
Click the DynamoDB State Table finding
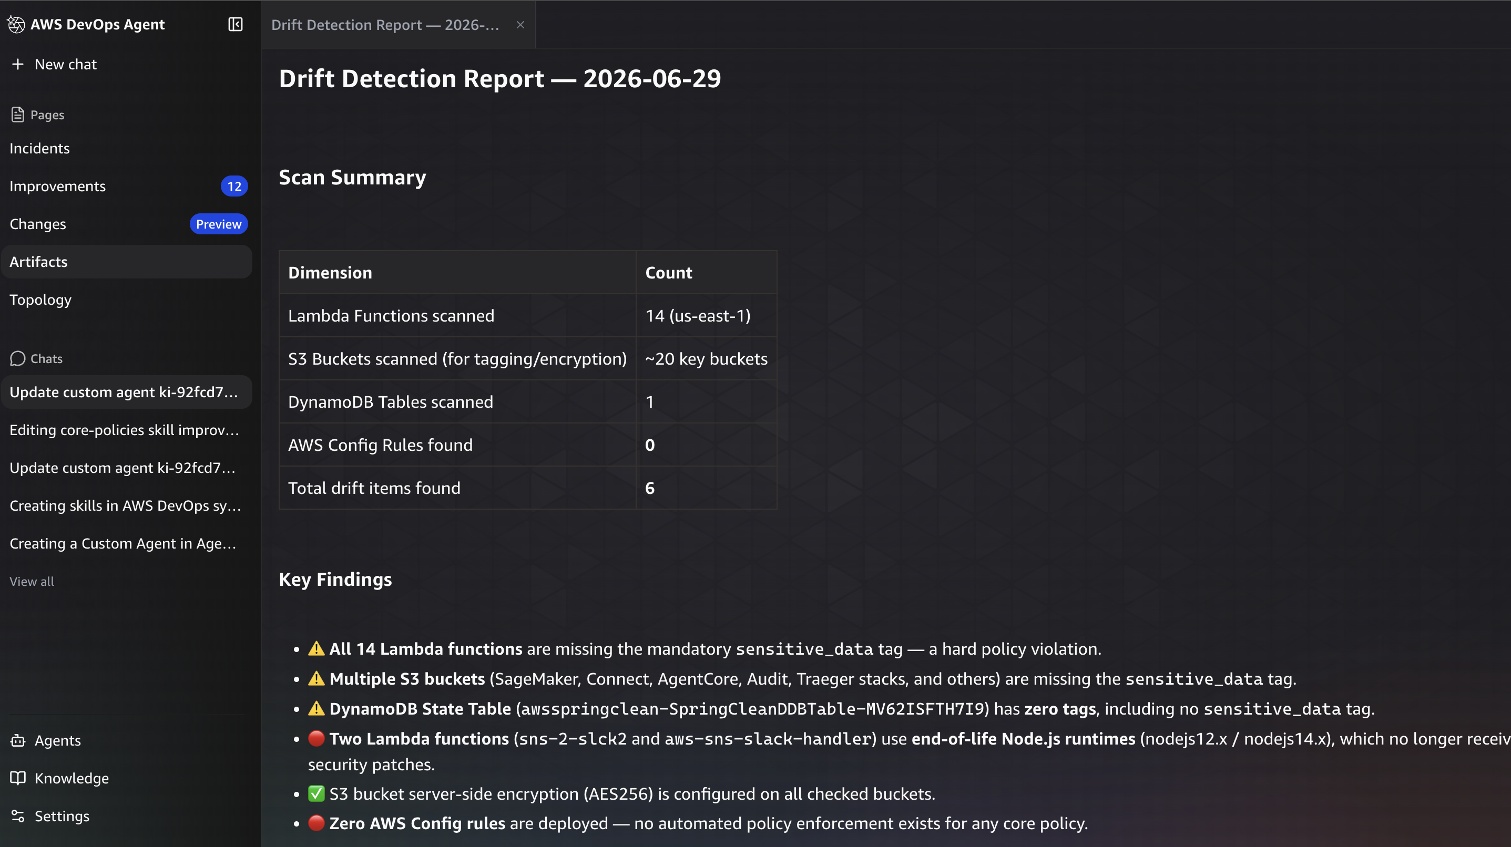tap(841, 709)
